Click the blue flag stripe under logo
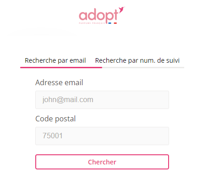197x185 pixels. coord(109,23)
